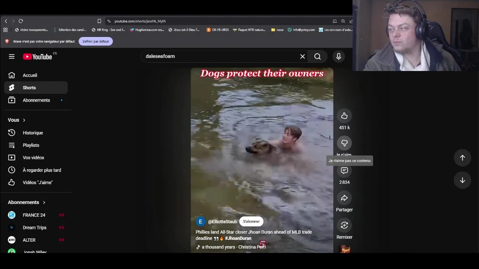Screen dimensions: 479x269
Task: Reload the YouTube page
Action: click(x=21, y=21)
